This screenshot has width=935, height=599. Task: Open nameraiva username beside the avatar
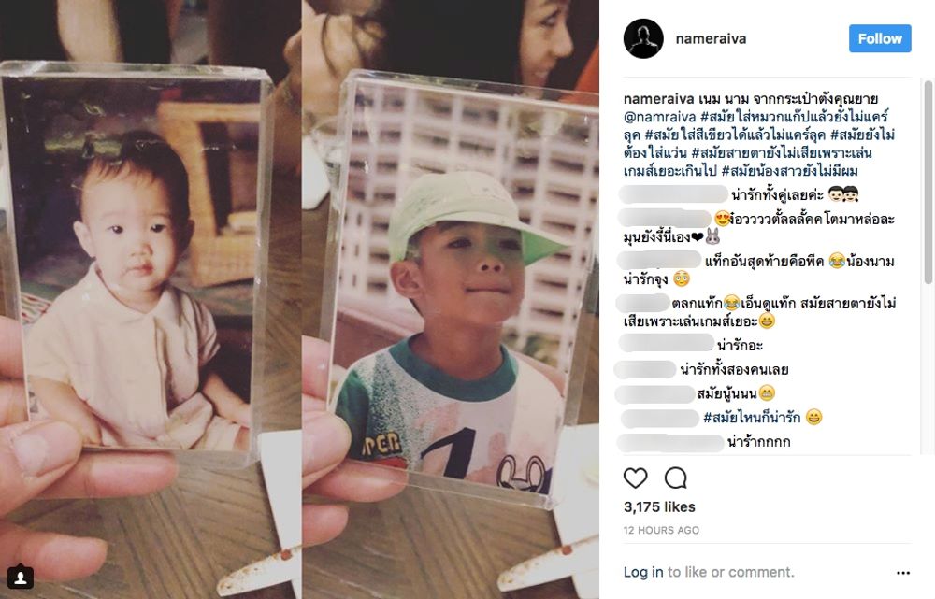[711, 38]
